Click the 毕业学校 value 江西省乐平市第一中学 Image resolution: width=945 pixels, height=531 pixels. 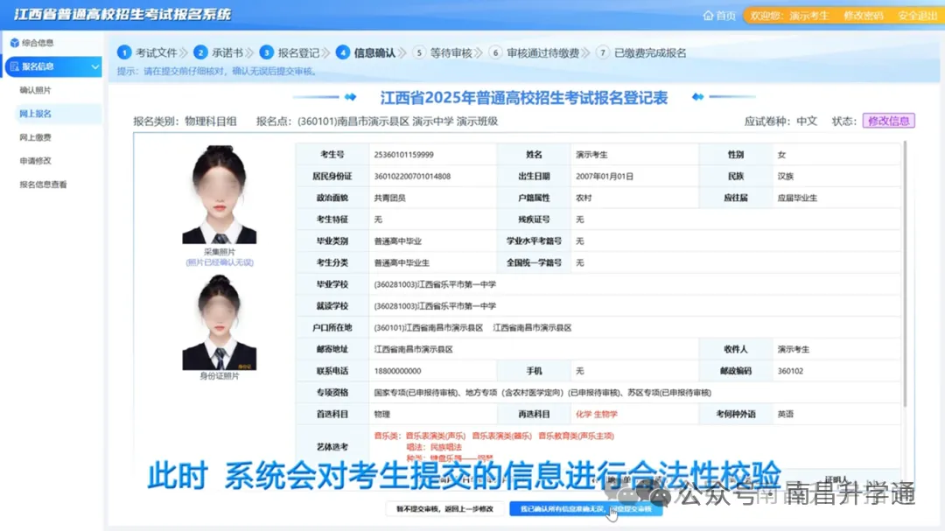point(435,284)
